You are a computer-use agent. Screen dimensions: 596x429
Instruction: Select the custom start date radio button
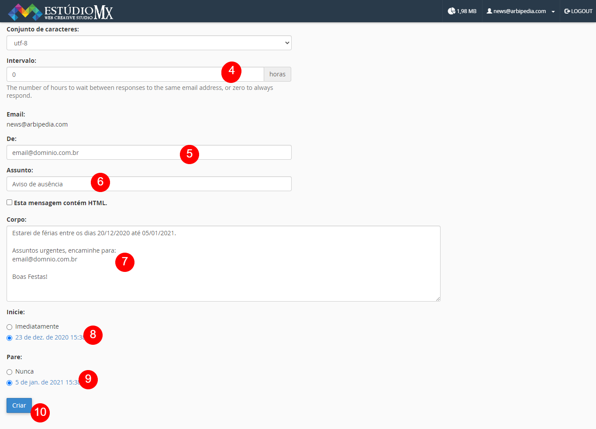click(9, 338)
